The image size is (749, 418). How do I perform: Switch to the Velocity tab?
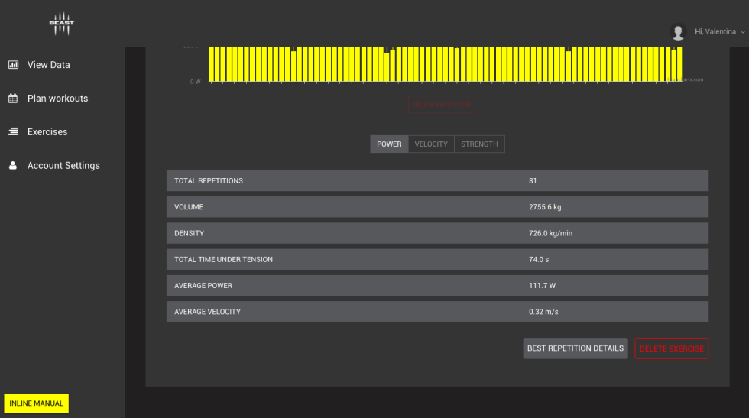431,144
